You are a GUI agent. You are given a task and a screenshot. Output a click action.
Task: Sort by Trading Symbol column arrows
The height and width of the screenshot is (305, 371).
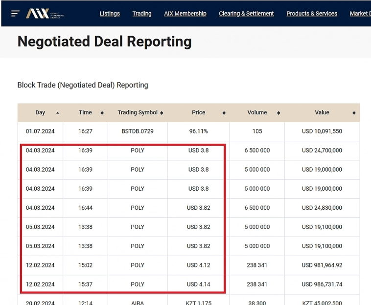(162, 113)
